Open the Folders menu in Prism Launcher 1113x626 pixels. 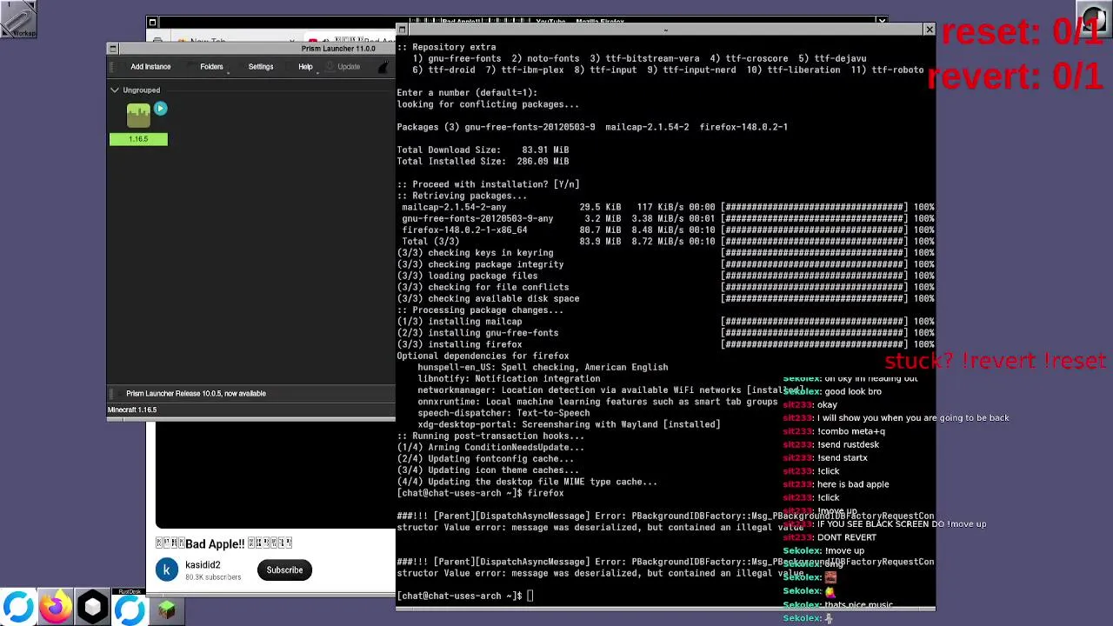tap(211, 66)
